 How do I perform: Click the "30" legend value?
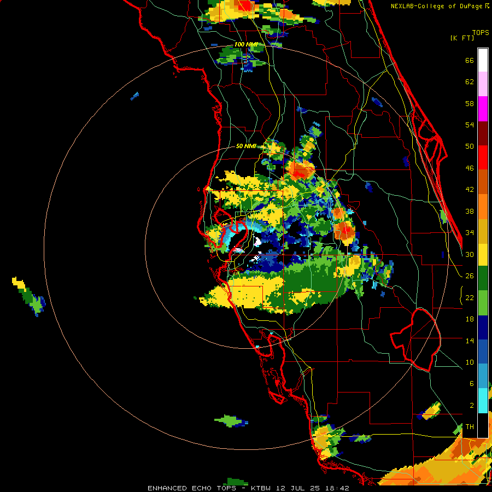470,254
